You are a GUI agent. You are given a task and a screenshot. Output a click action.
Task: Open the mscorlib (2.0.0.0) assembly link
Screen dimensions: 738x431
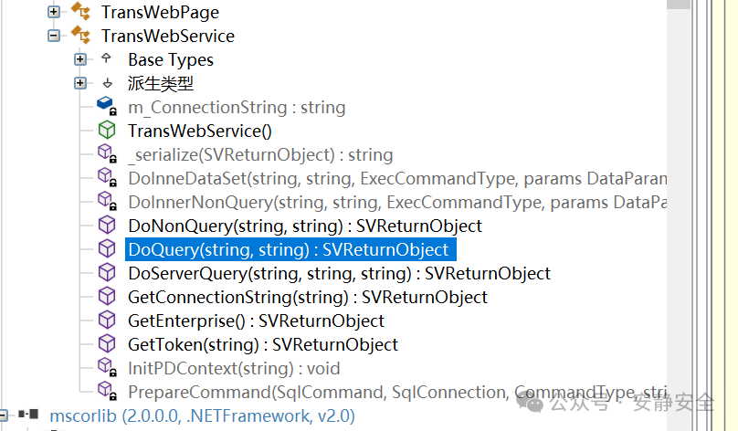click(203, 416)
